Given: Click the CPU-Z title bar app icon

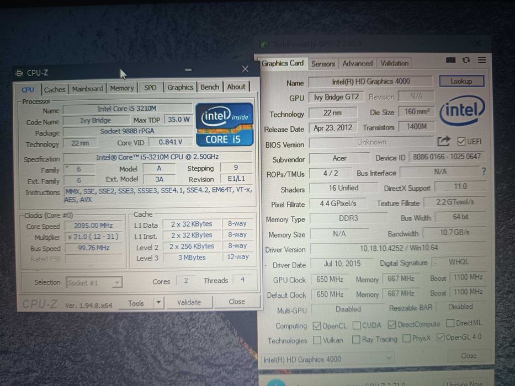Looking at the screenshot, I should (19, 73).
